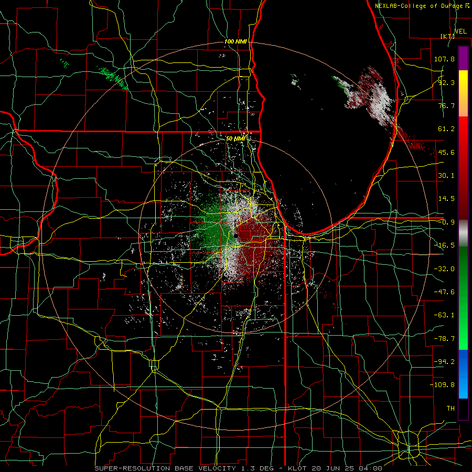Click the TH label beside the color scale

tap(450, 409)
